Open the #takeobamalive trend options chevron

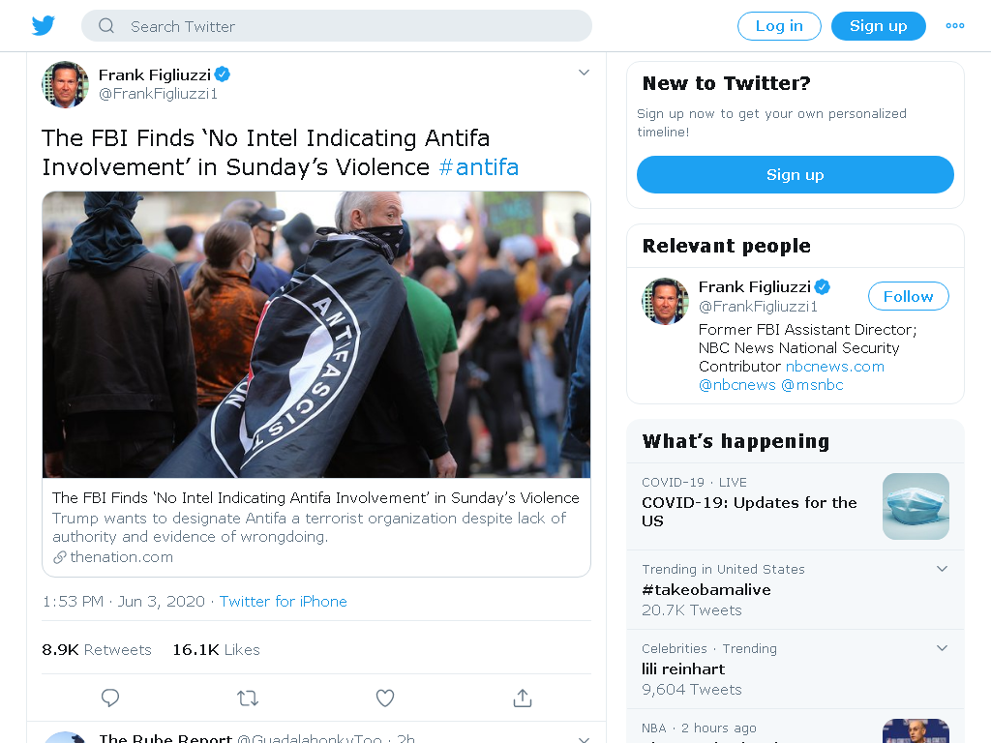[x=942, y=569]
